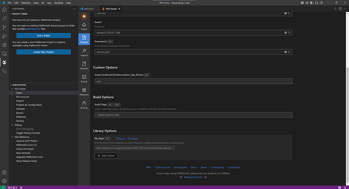
Task: Open Source Control view in activity bar
Action: 4,27
